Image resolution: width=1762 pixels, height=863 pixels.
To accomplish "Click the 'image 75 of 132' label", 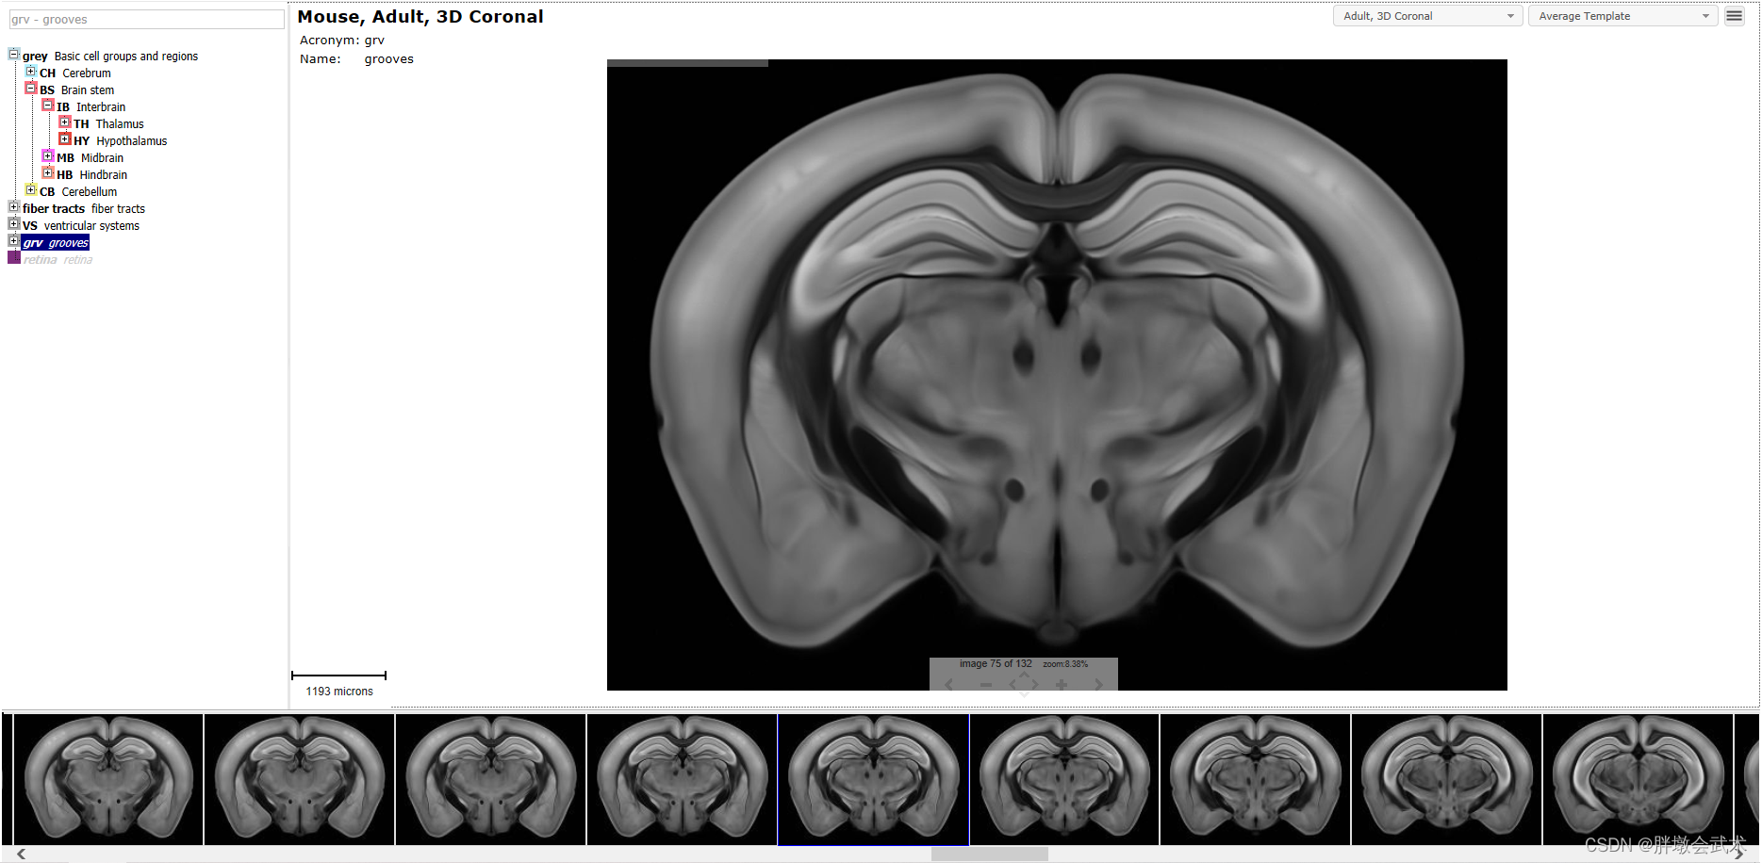I will coord(996,663).
